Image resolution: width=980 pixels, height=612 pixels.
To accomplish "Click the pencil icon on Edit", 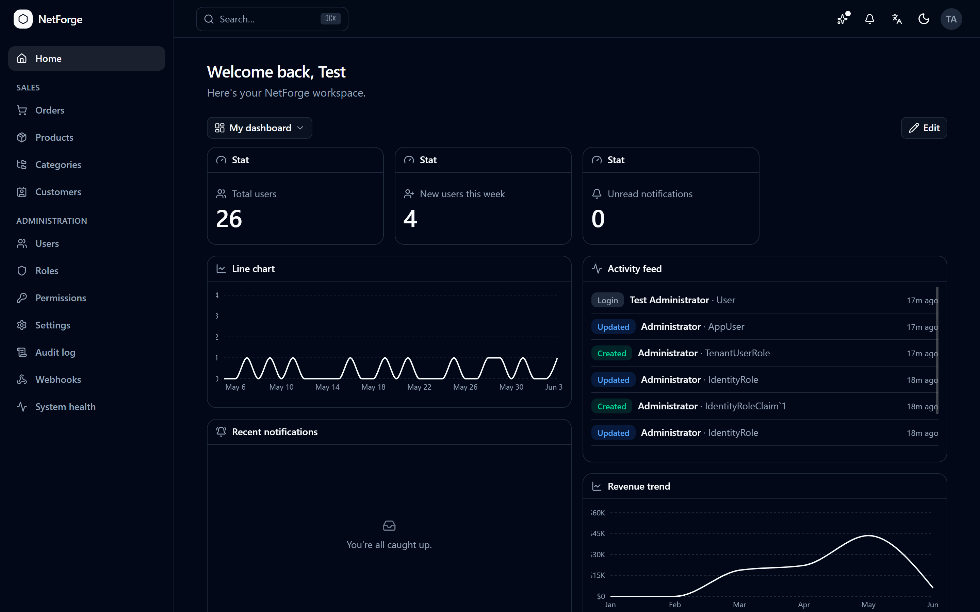I will pyautogui.click(x=914, y=128).
